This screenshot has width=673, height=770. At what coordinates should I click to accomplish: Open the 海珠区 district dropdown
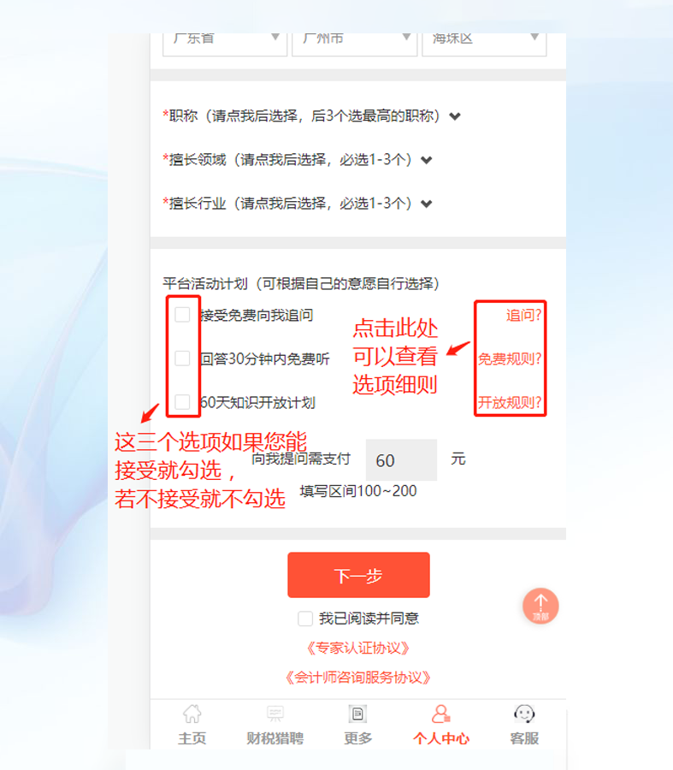click(x=484, y=44)
